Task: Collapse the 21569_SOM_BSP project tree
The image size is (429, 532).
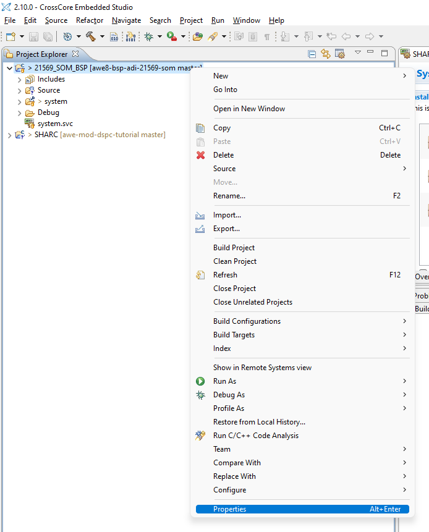Action: 9,68
